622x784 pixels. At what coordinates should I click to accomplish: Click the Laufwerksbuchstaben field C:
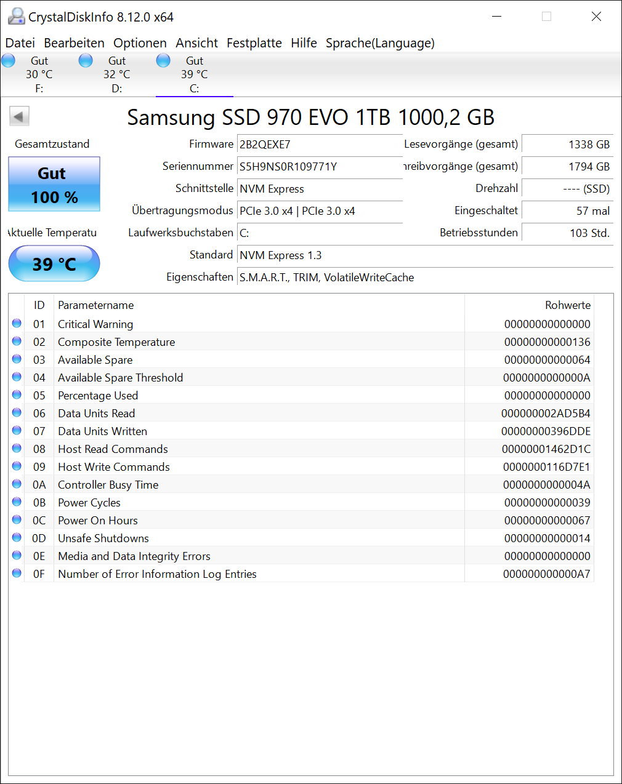pyautogui.click(x=320, y=233)
